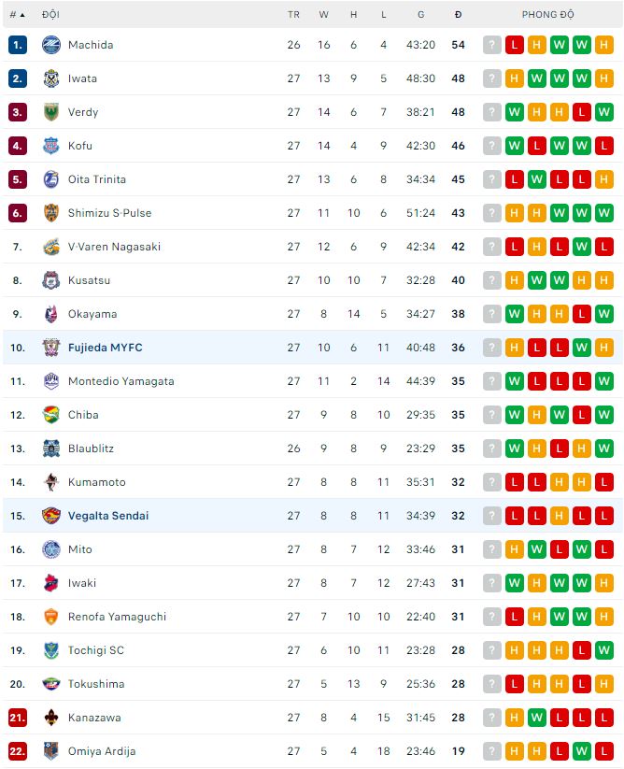624x769 pixels.
Task: Click the Machida team crest icon
Action: point(51,45)
